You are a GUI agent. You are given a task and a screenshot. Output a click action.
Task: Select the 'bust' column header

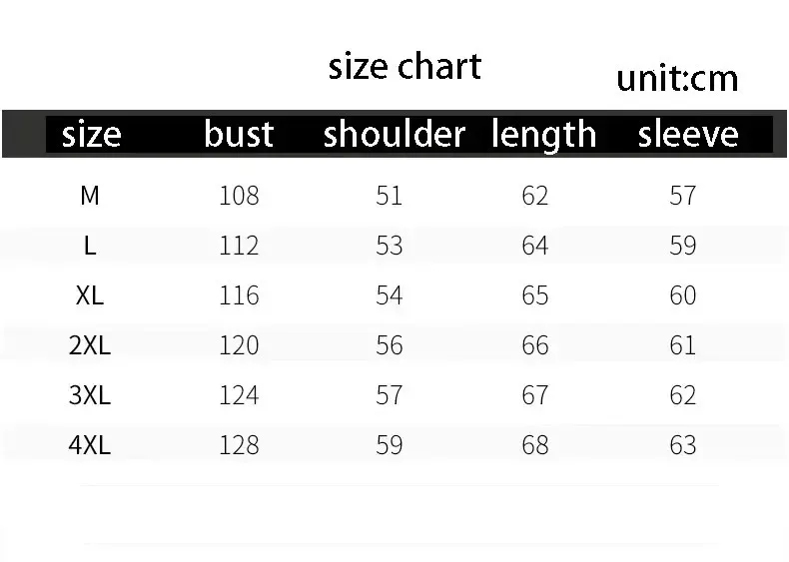(239, 134)
